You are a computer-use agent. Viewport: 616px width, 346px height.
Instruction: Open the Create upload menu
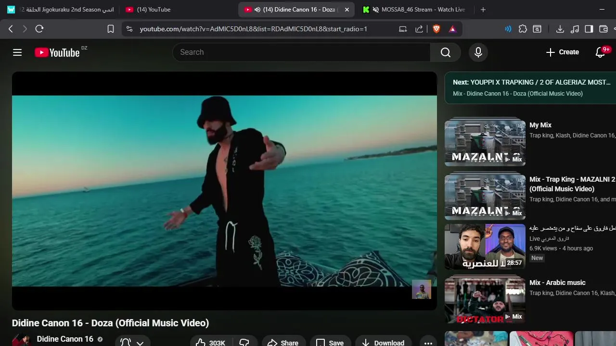[562, 52]
